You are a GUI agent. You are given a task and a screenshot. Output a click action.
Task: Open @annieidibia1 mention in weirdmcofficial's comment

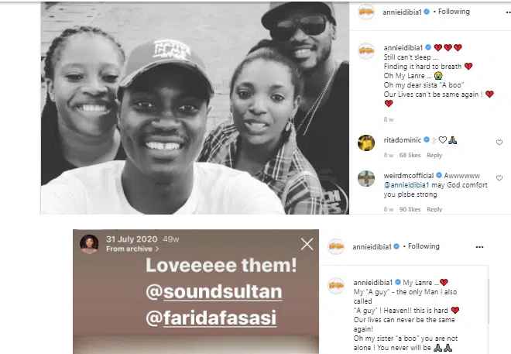406,185
